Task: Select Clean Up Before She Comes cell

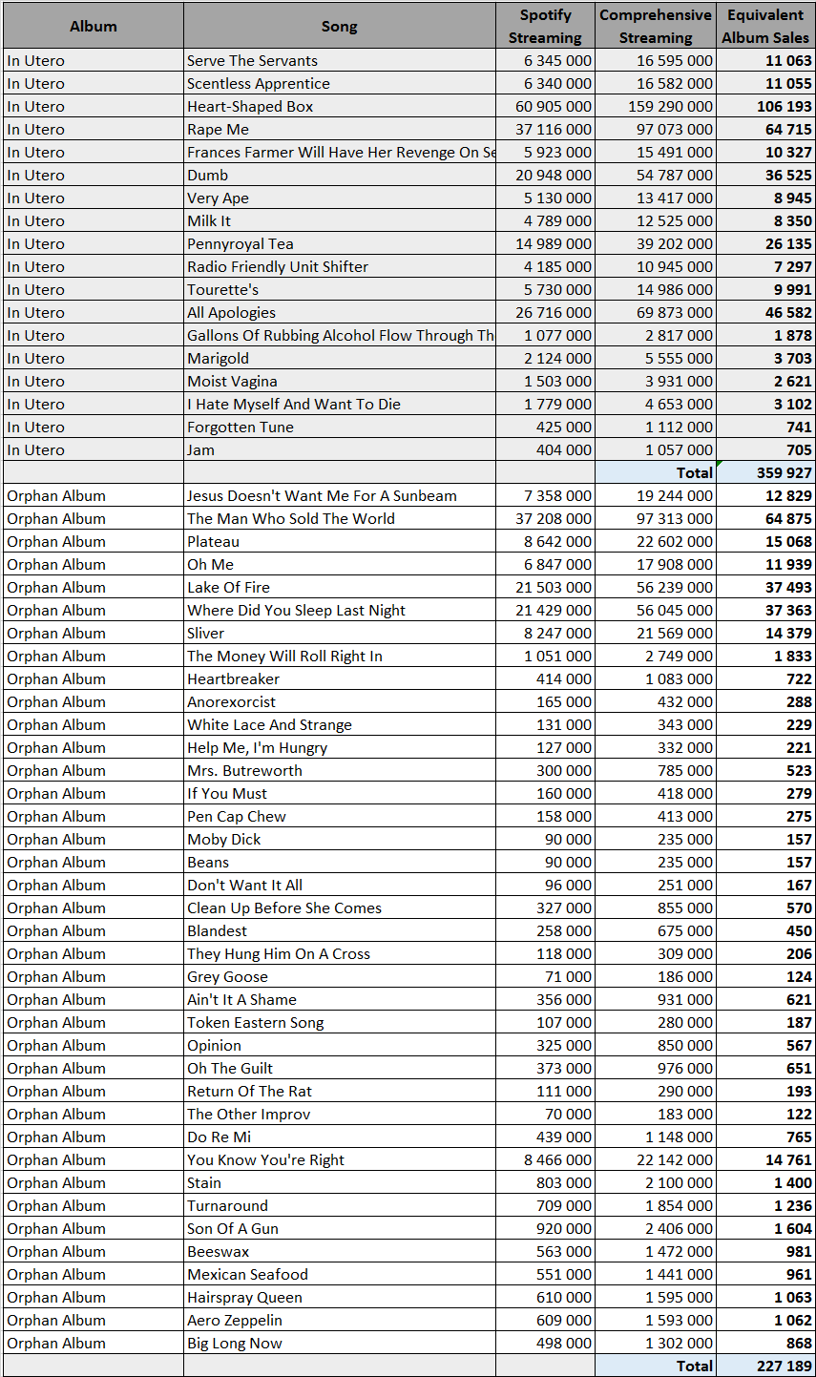Action: tap(339, 908)
